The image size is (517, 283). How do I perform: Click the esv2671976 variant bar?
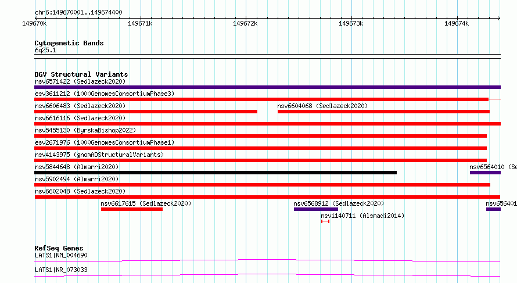coord(260,148)
